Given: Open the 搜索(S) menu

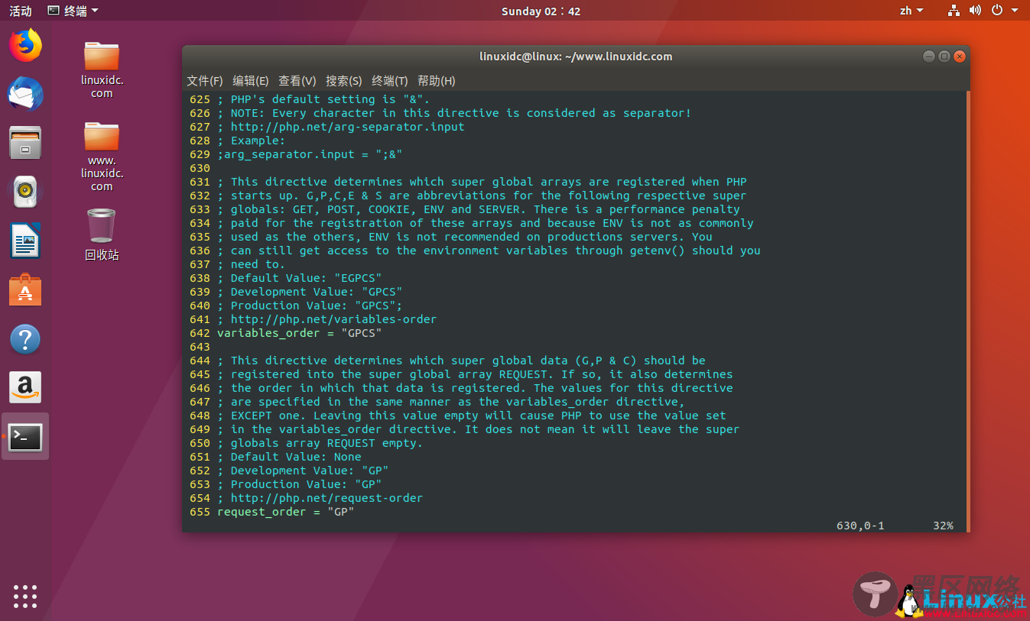Looking at the screenshot, I should [x=344, y=81].
